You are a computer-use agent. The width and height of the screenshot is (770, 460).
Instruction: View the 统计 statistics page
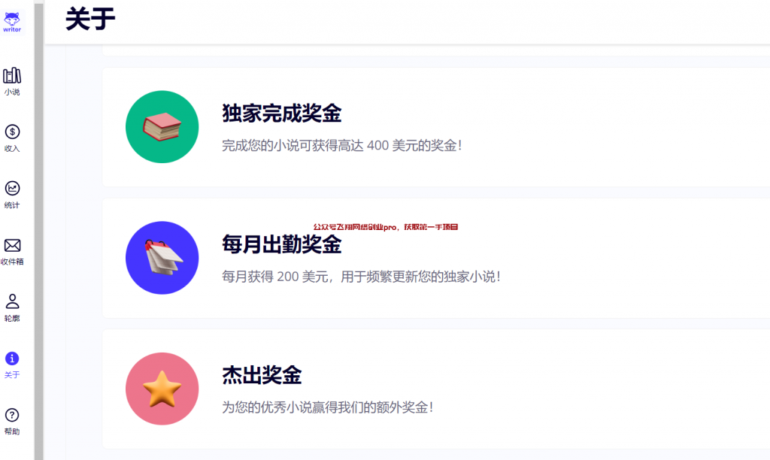(12, 195)
